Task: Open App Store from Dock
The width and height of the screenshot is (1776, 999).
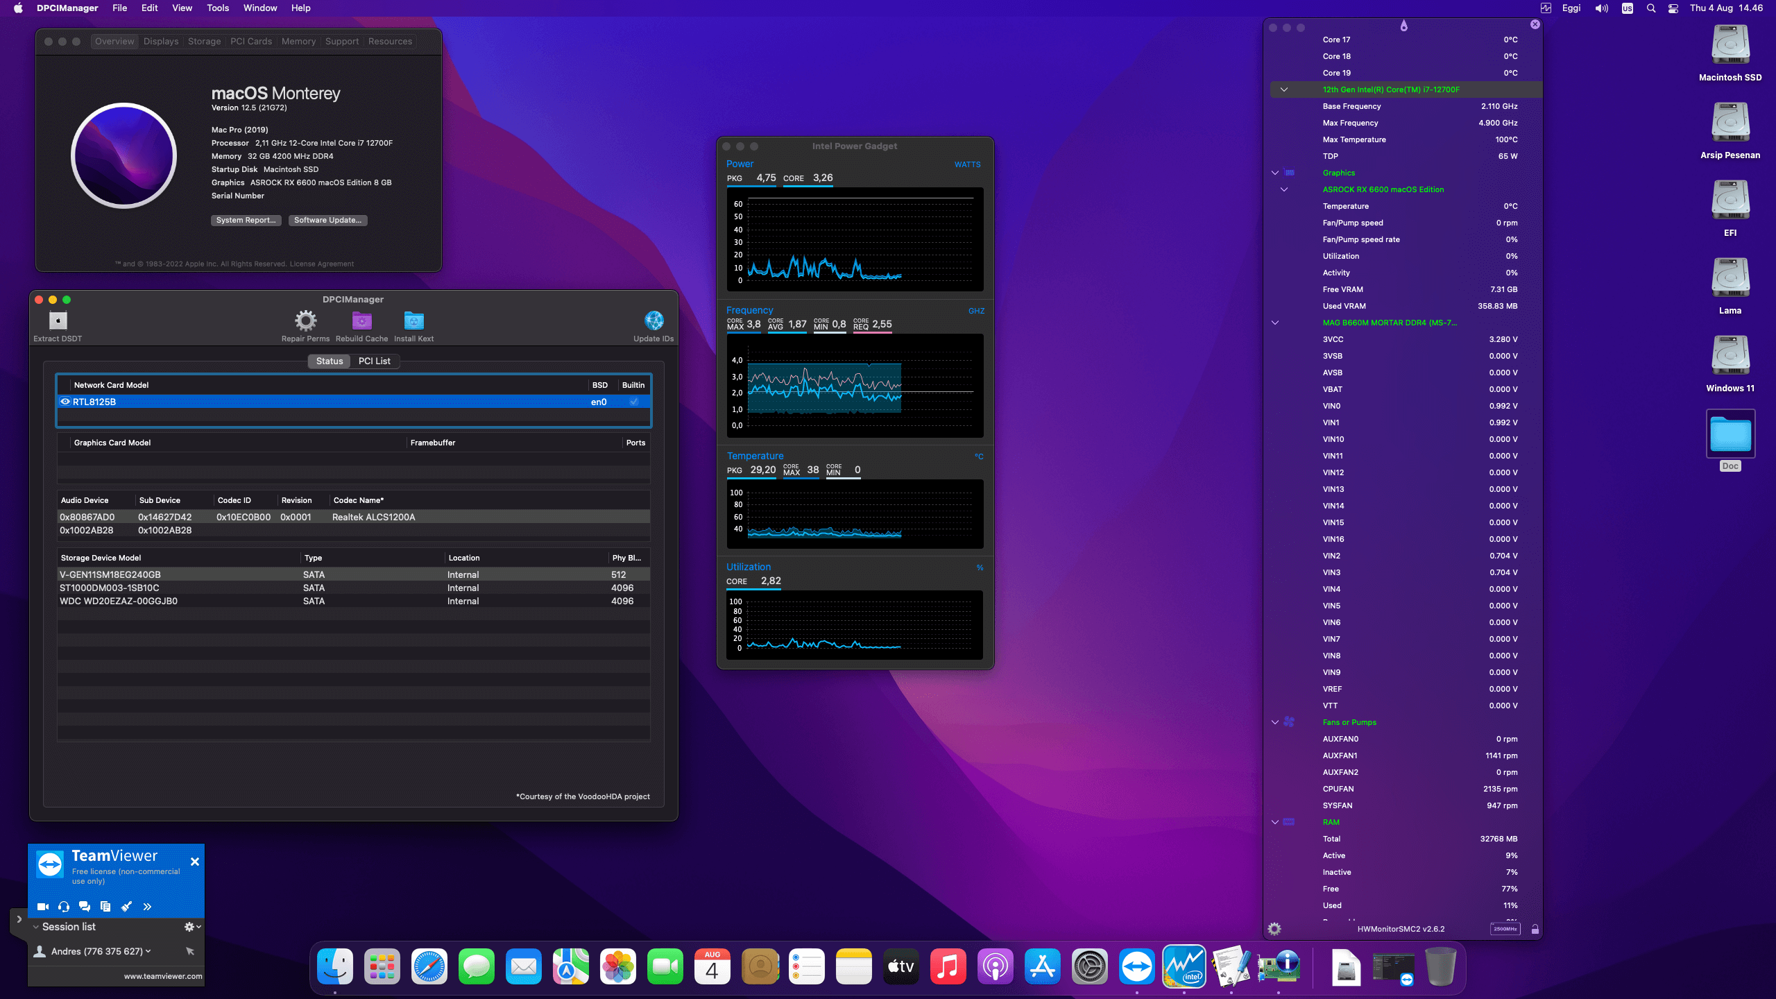Action: point(1043,966)
